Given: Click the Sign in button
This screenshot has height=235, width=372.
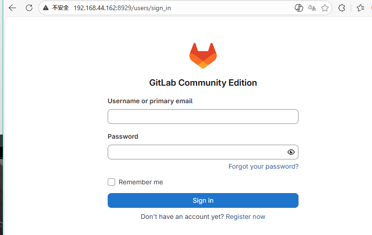Looking at the screenshot, I should coord(203,200).
